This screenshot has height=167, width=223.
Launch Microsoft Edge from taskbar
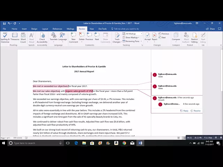coord(76,143)
